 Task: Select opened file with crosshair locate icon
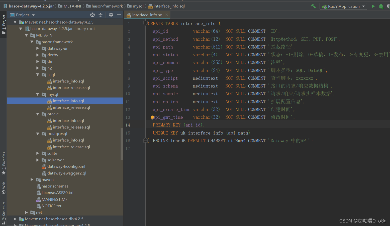click(92, 15)
